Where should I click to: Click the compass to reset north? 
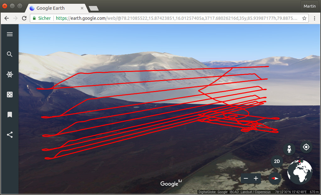[275, 178]
